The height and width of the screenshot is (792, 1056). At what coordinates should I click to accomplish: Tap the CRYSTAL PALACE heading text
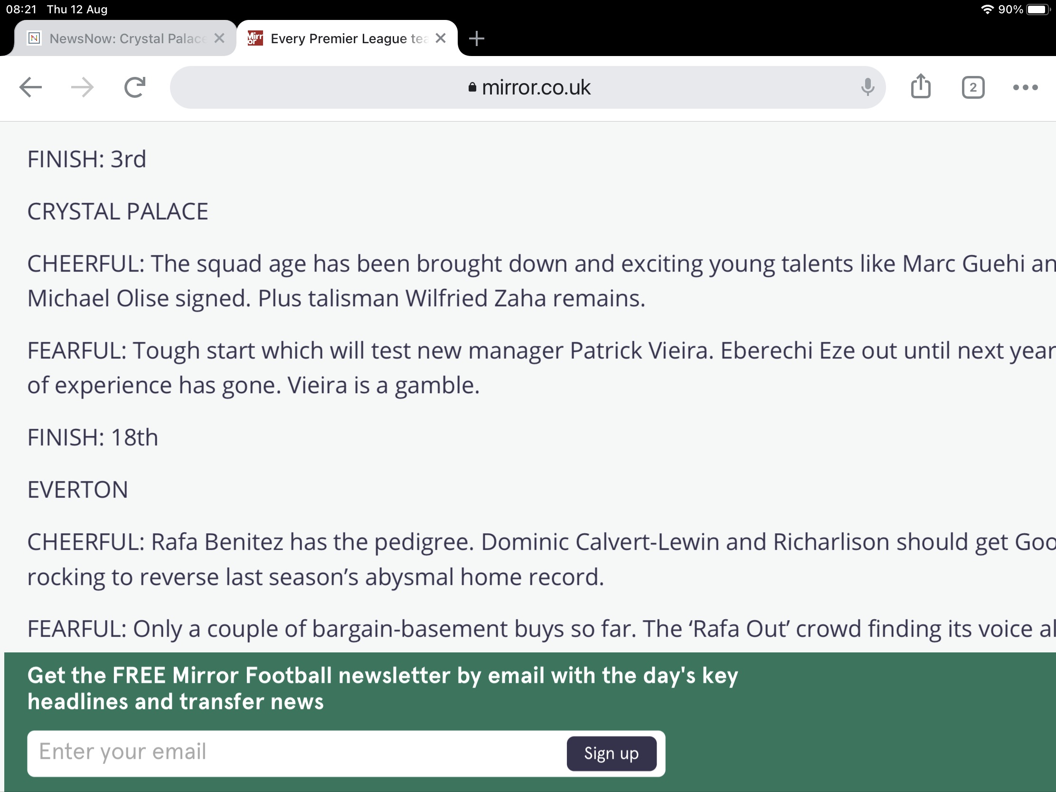117,211
